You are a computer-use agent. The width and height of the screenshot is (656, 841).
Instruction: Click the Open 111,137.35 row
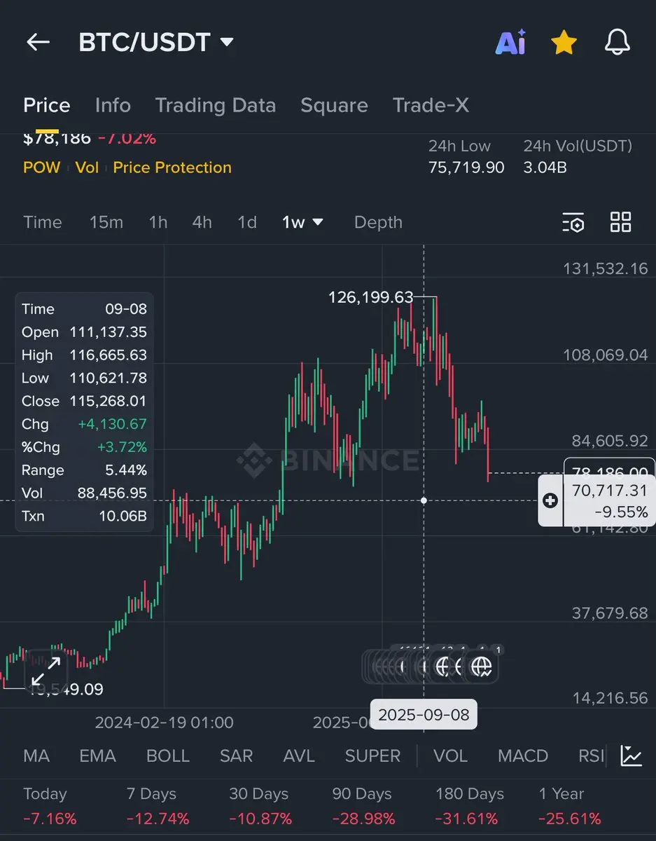coord(84,331)
